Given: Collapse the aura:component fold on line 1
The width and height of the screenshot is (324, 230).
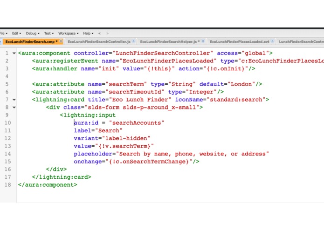Looking at the screenshot, I should [14, 53].
